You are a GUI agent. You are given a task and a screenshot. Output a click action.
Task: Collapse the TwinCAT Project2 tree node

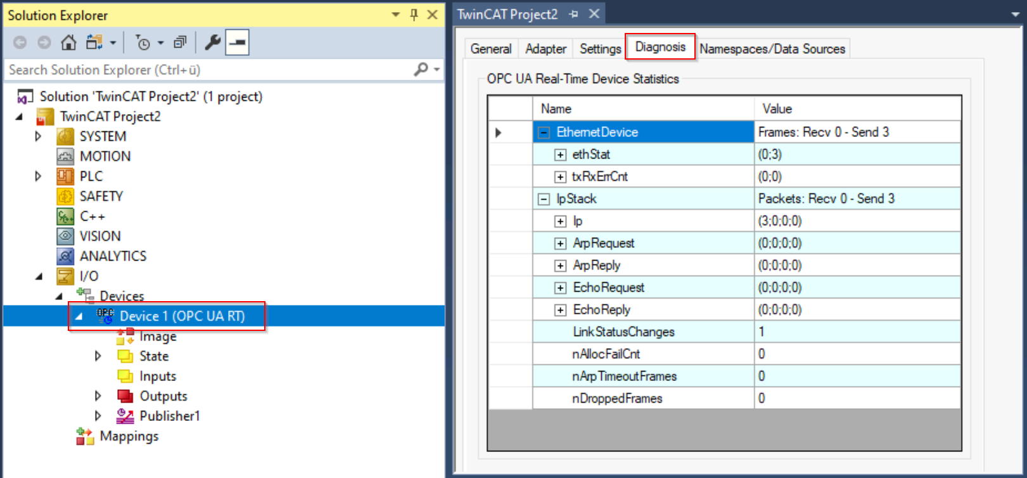click(x=19, y=117)
